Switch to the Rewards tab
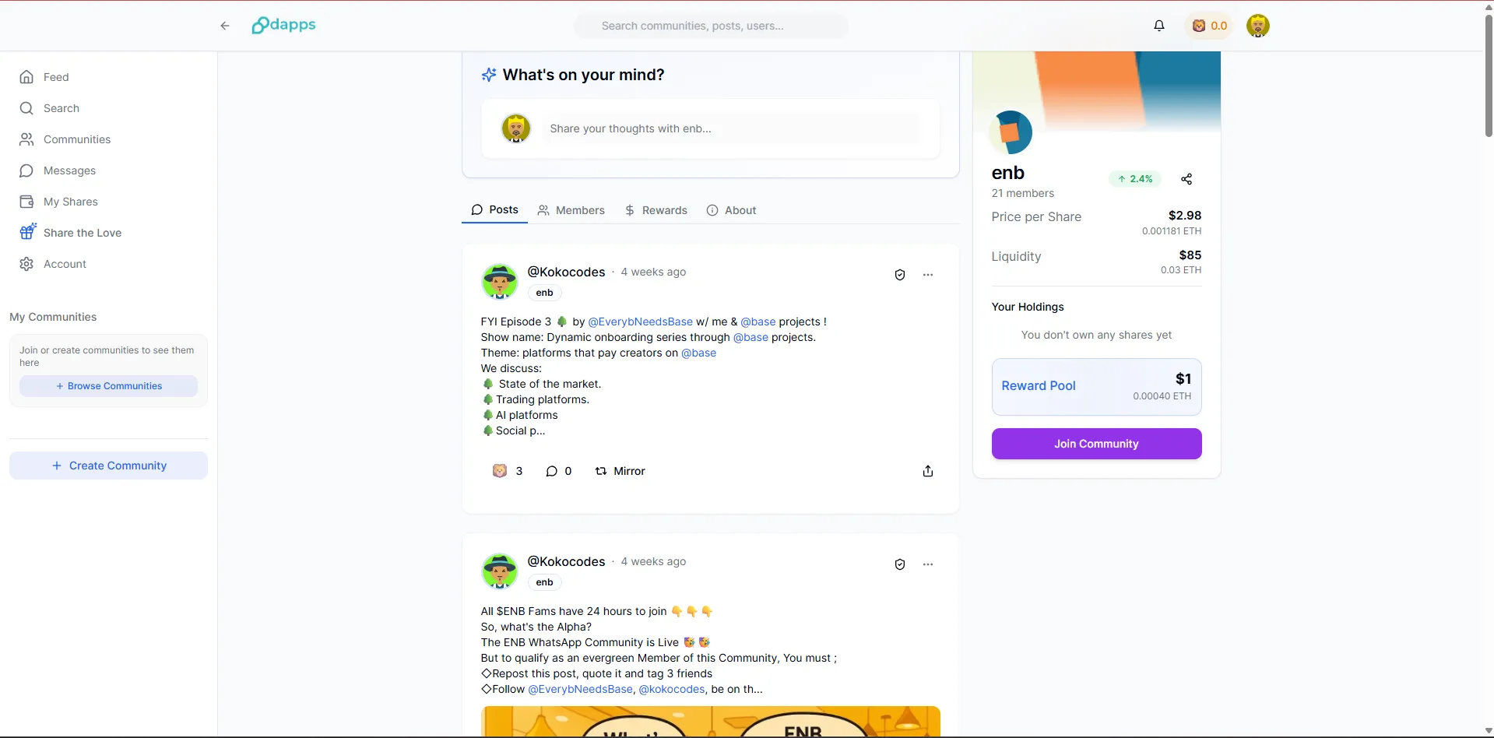Image resolution: width=1494 pixels, height=738 pixels. point(656,210)
